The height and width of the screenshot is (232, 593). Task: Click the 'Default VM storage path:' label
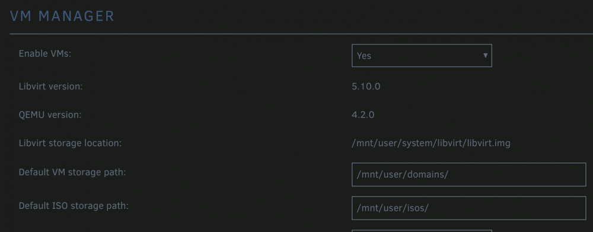[72, 172]
